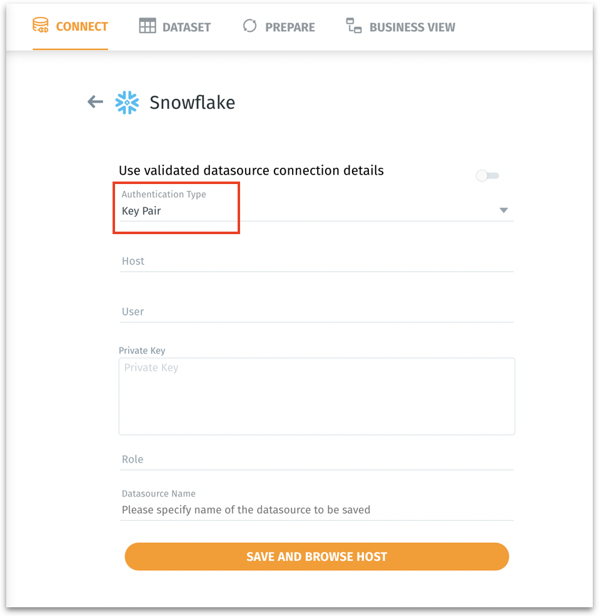
Task: Go to the PREPARE tab
Action: tap(289, 28)
